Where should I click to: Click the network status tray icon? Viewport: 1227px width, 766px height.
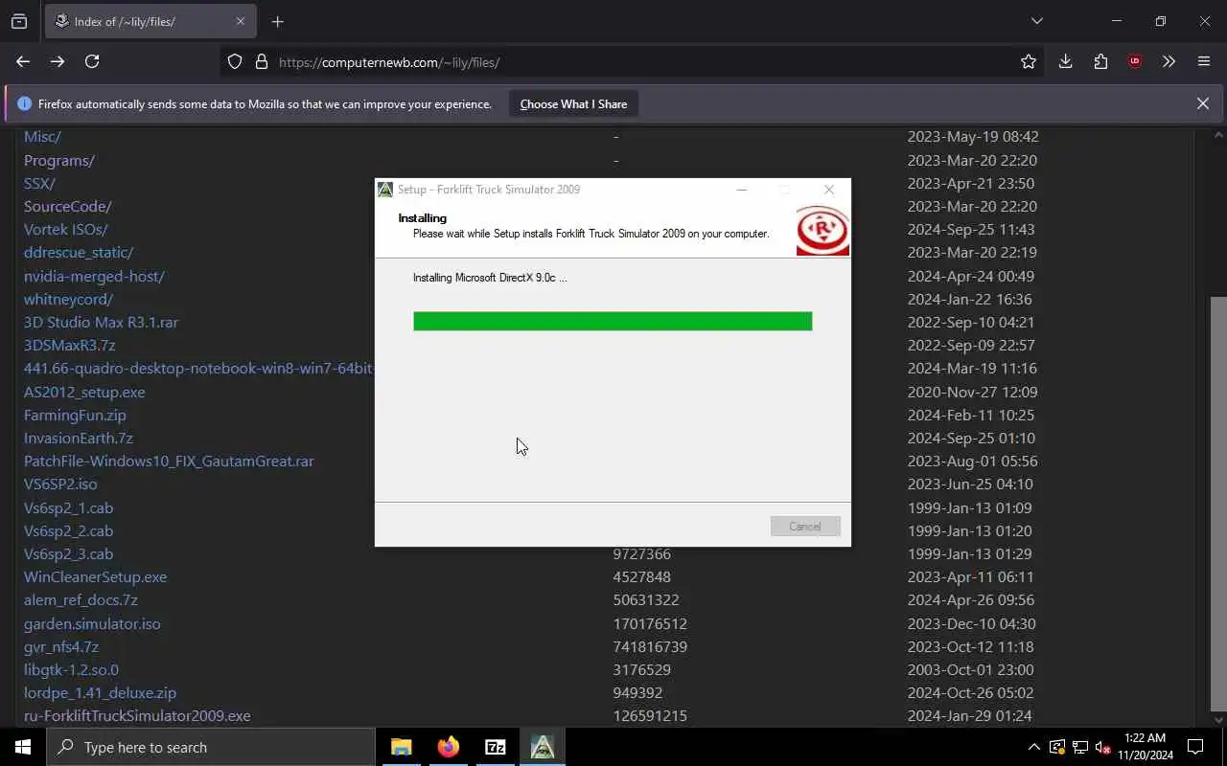pos(1080,747)
